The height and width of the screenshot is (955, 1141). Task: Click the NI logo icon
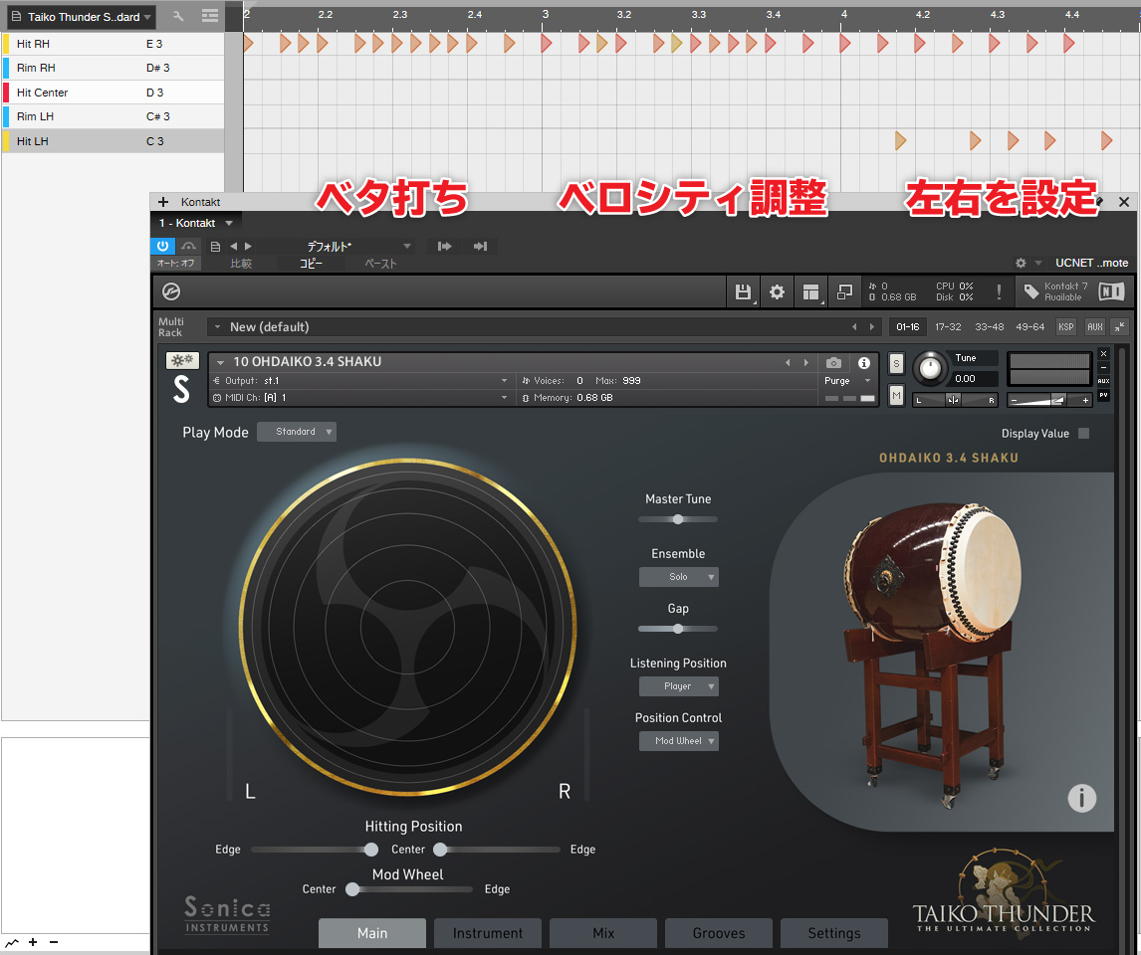(1111, 292)
